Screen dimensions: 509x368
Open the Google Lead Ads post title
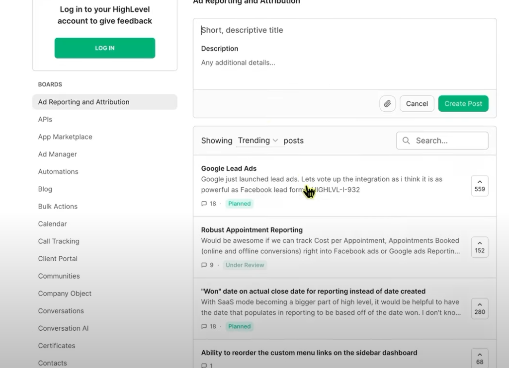pyautogui.click(x=229, y=168)
